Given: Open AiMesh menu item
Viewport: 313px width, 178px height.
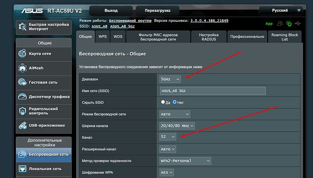Looking at the screenshot, I should click(44, 68).
